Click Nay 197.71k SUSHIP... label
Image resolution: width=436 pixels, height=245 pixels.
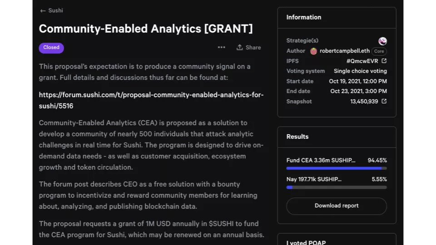[x=314, y=179]
